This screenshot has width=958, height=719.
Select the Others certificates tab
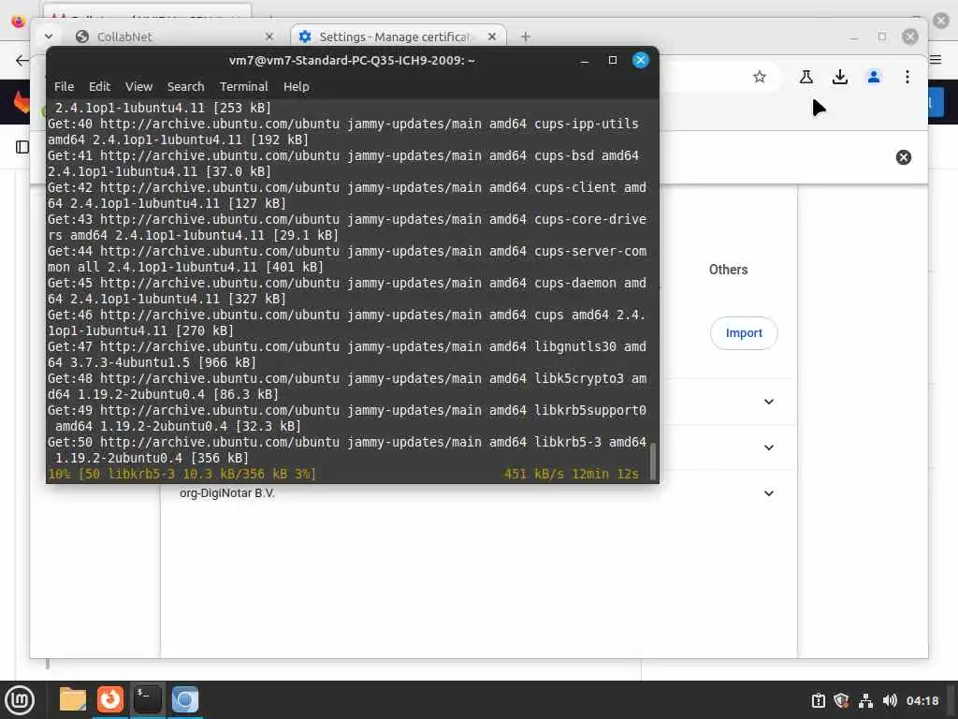[728, 270]
